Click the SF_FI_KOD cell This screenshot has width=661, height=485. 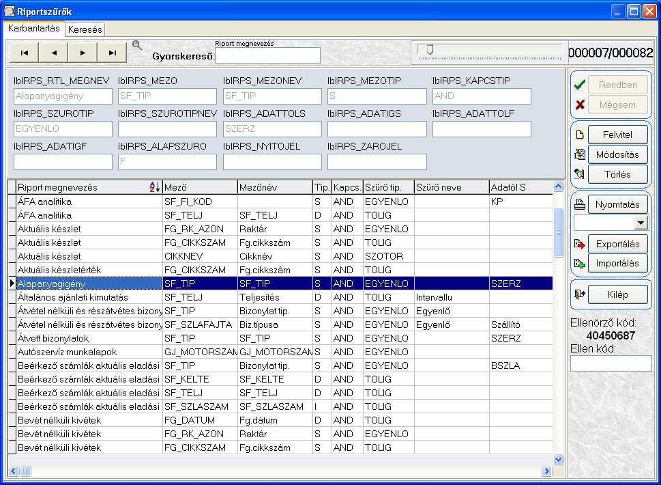[x=200, y=202]
